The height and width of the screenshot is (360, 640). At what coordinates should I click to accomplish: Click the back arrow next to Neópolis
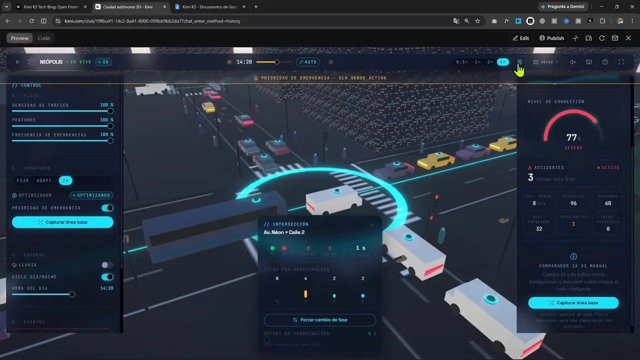pyautogui.click(x=18, y=62)
